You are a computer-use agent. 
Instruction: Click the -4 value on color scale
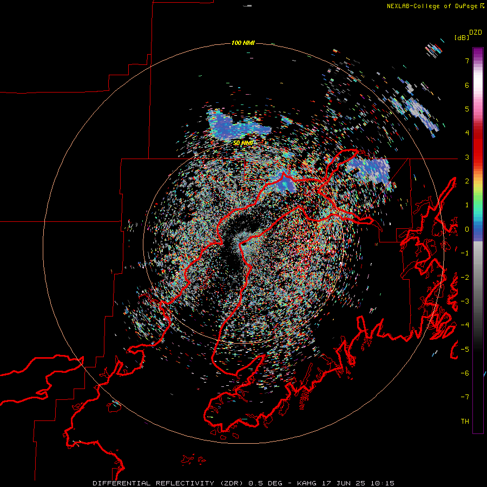click(465, 325)
